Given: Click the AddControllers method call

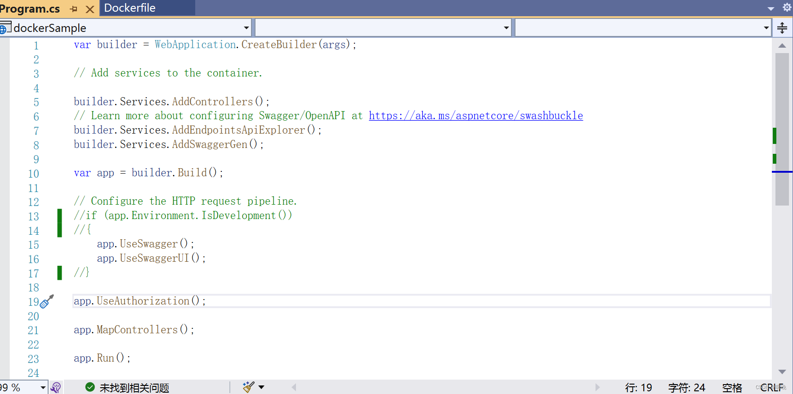Looking at the screenshot, I should [212, 102].
